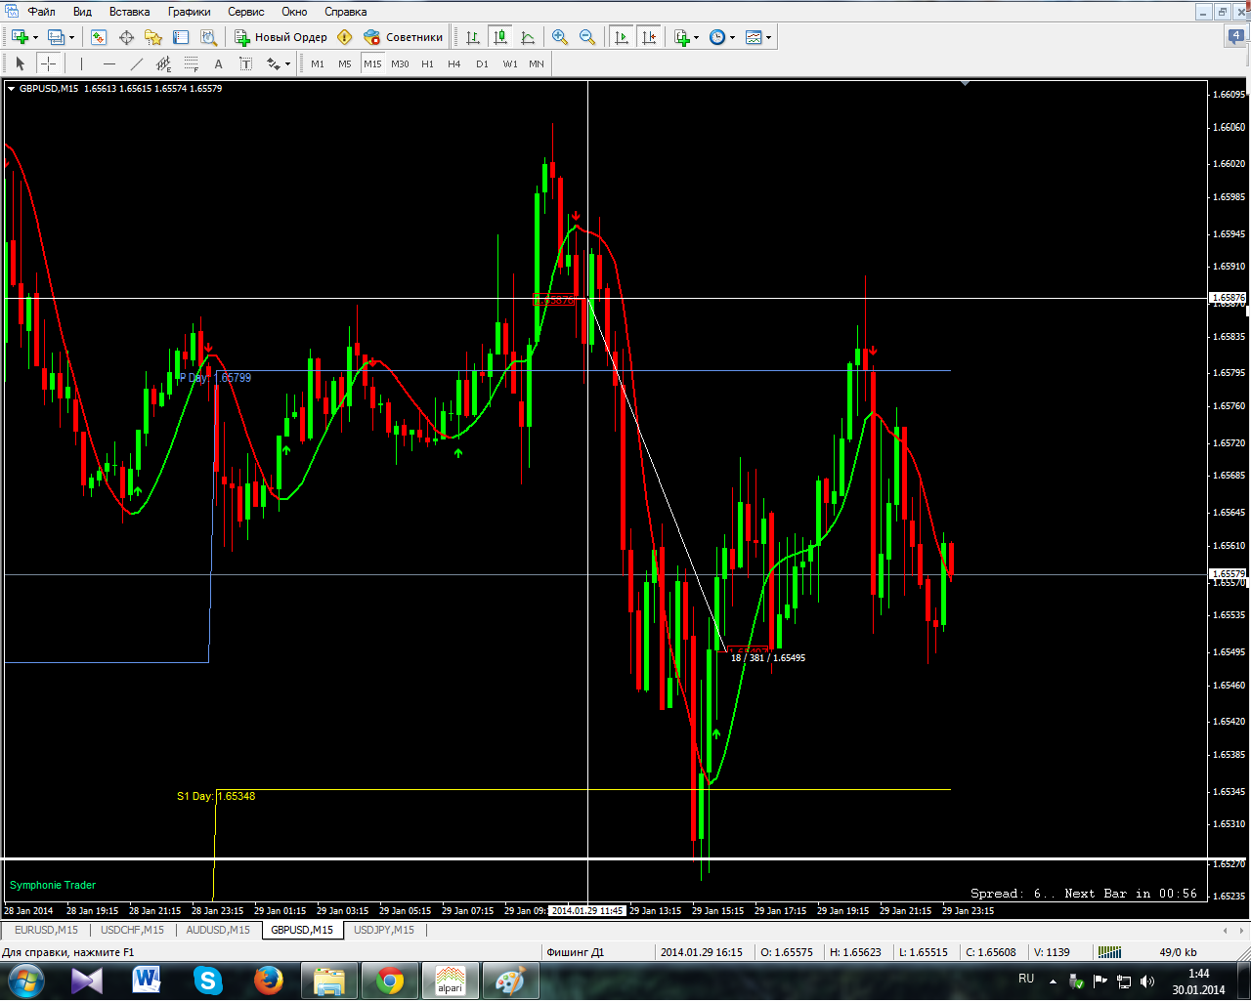Open the Arrows objects icon

coord(273,63)
